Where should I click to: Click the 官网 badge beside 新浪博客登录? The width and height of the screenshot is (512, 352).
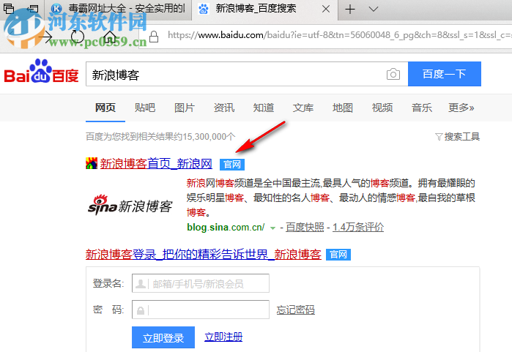[338, 255]
